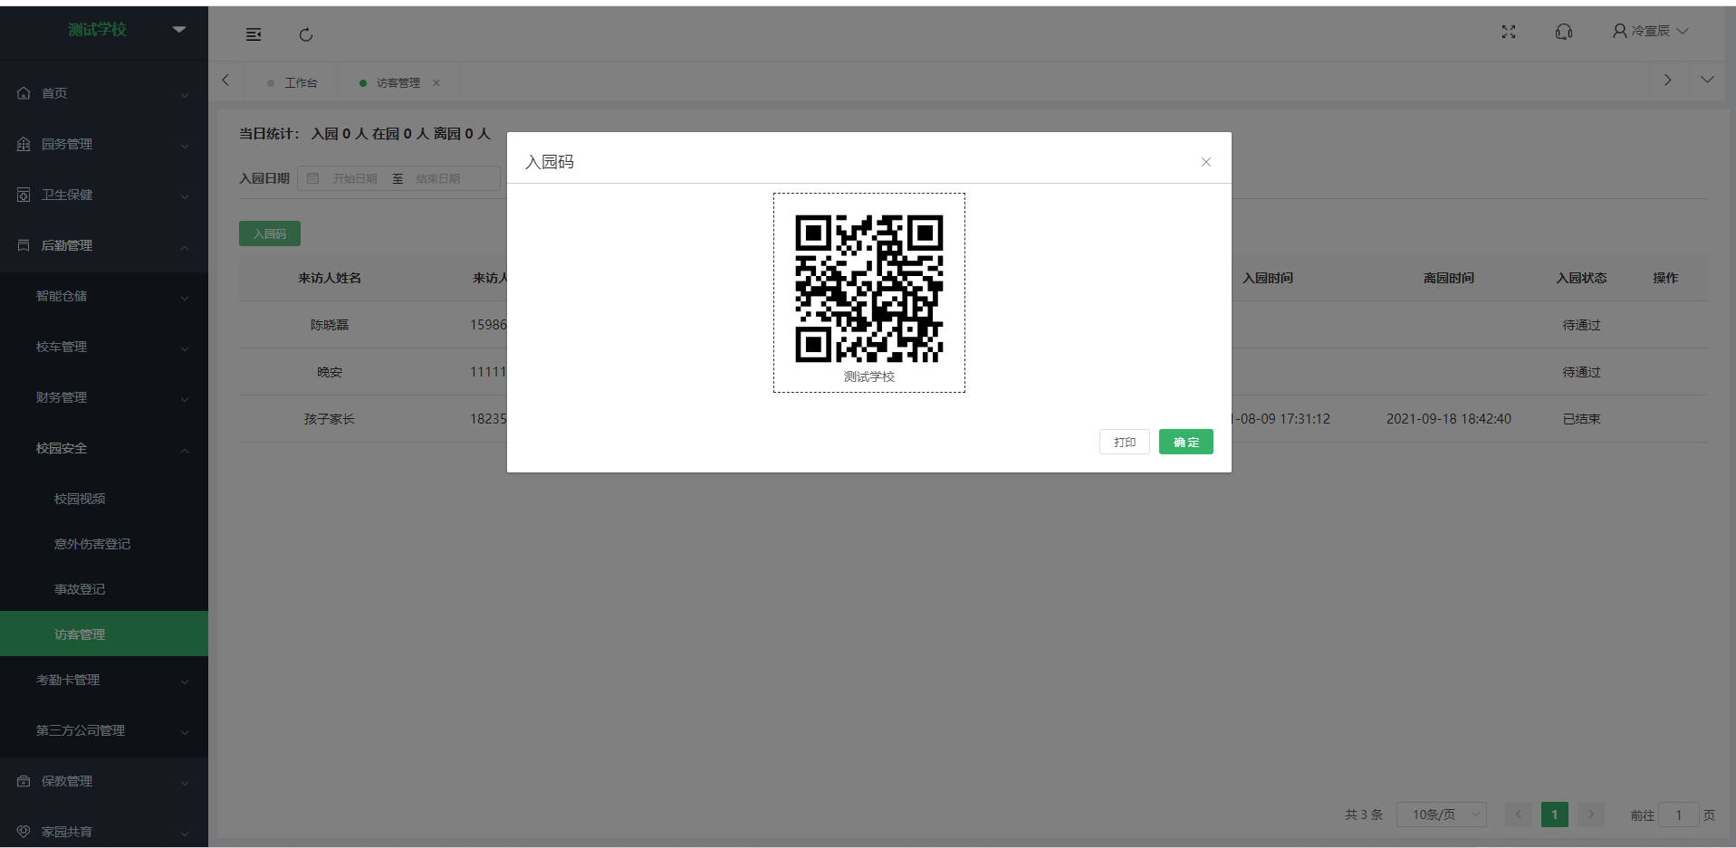Open the 10条/页 page size dropdown
The width and height of the screenshot is (1736, 848).
click(1442, 815)
